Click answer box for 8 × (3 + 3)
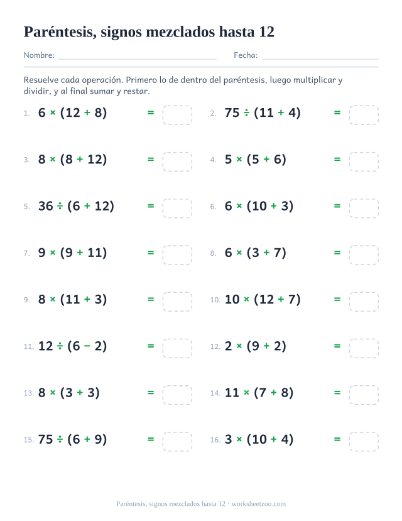This screenshot has height=521, width=402. tap(177, 395)
